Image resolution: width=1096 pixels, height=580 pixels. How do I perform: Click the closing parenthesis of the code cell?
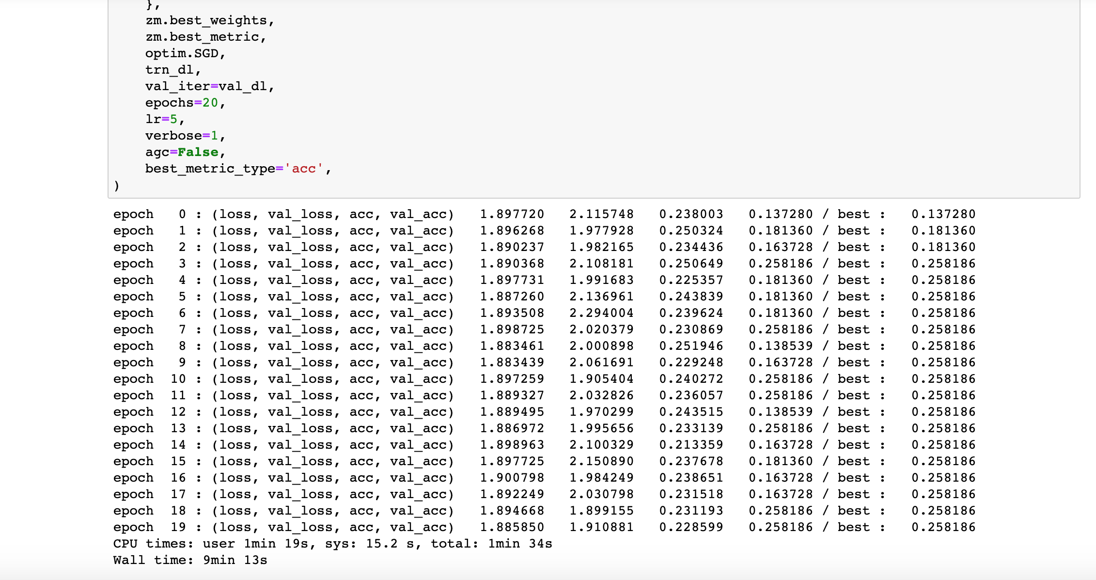[116, 186]
